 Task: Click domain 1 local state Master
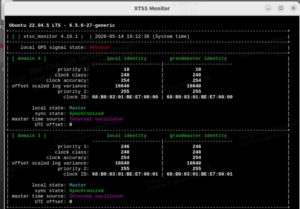coord(78,185)
